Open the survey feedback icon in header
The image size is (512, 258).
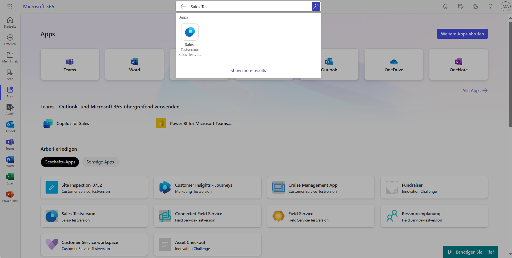tap(461, 6)
